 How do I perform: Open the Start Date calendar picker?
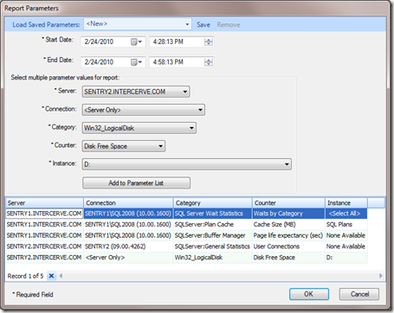(137, 42)
